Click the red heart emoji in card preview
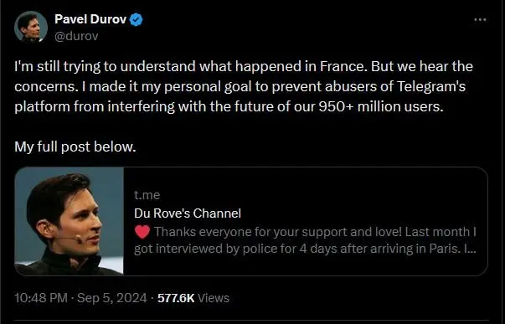 pyautogui.click(x=142, y=232)
